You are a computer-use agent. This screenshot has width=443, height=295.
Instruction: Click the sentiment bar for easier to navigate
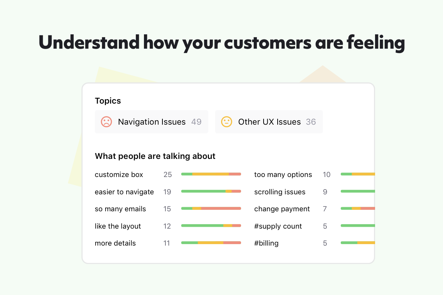pyautogui.click(x=211, y=191)
